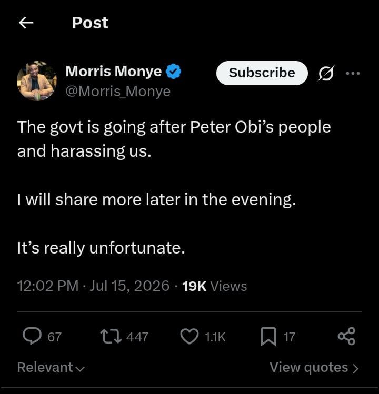Open Morris Monye's profile picture
The image size is (379, 394).
(37, 81)
